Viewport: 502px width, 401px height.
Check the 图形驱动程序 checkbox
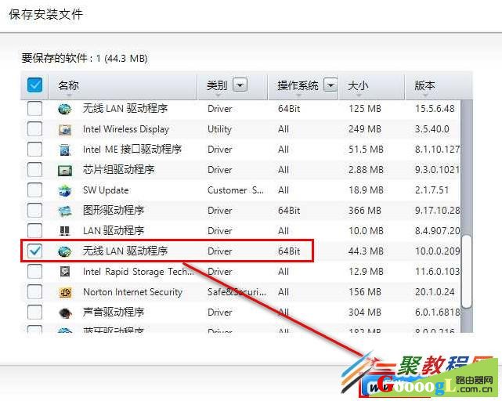(x=34, y=211)
